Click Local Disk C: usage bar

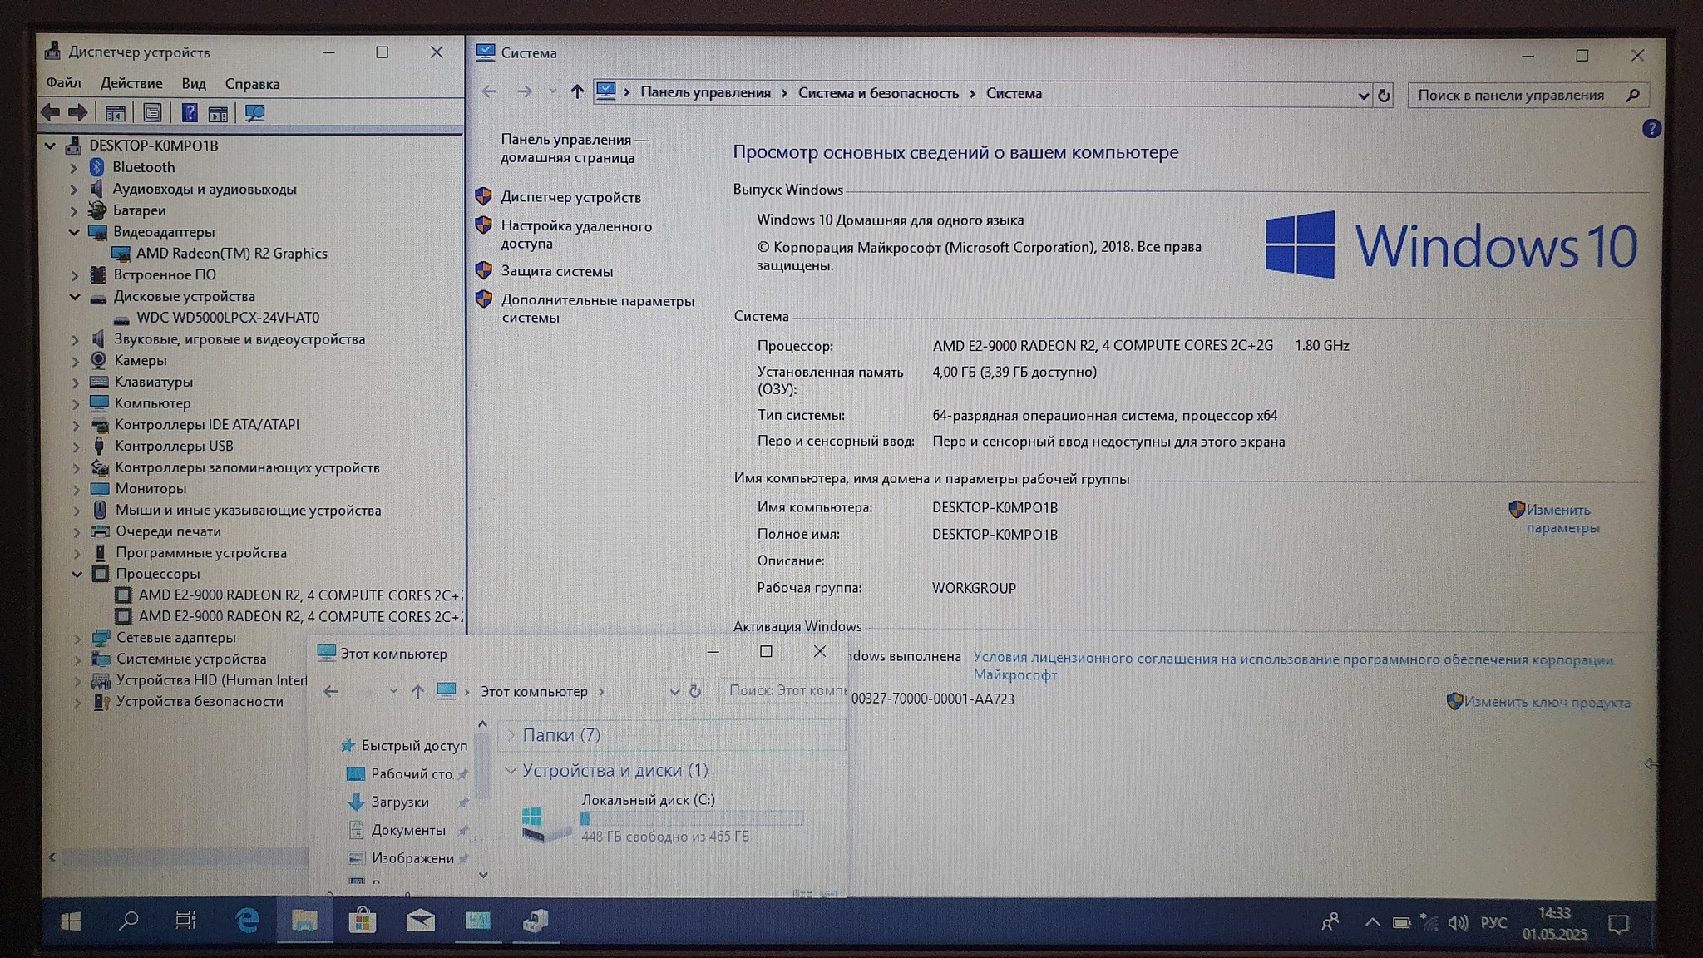pos(692,819)
